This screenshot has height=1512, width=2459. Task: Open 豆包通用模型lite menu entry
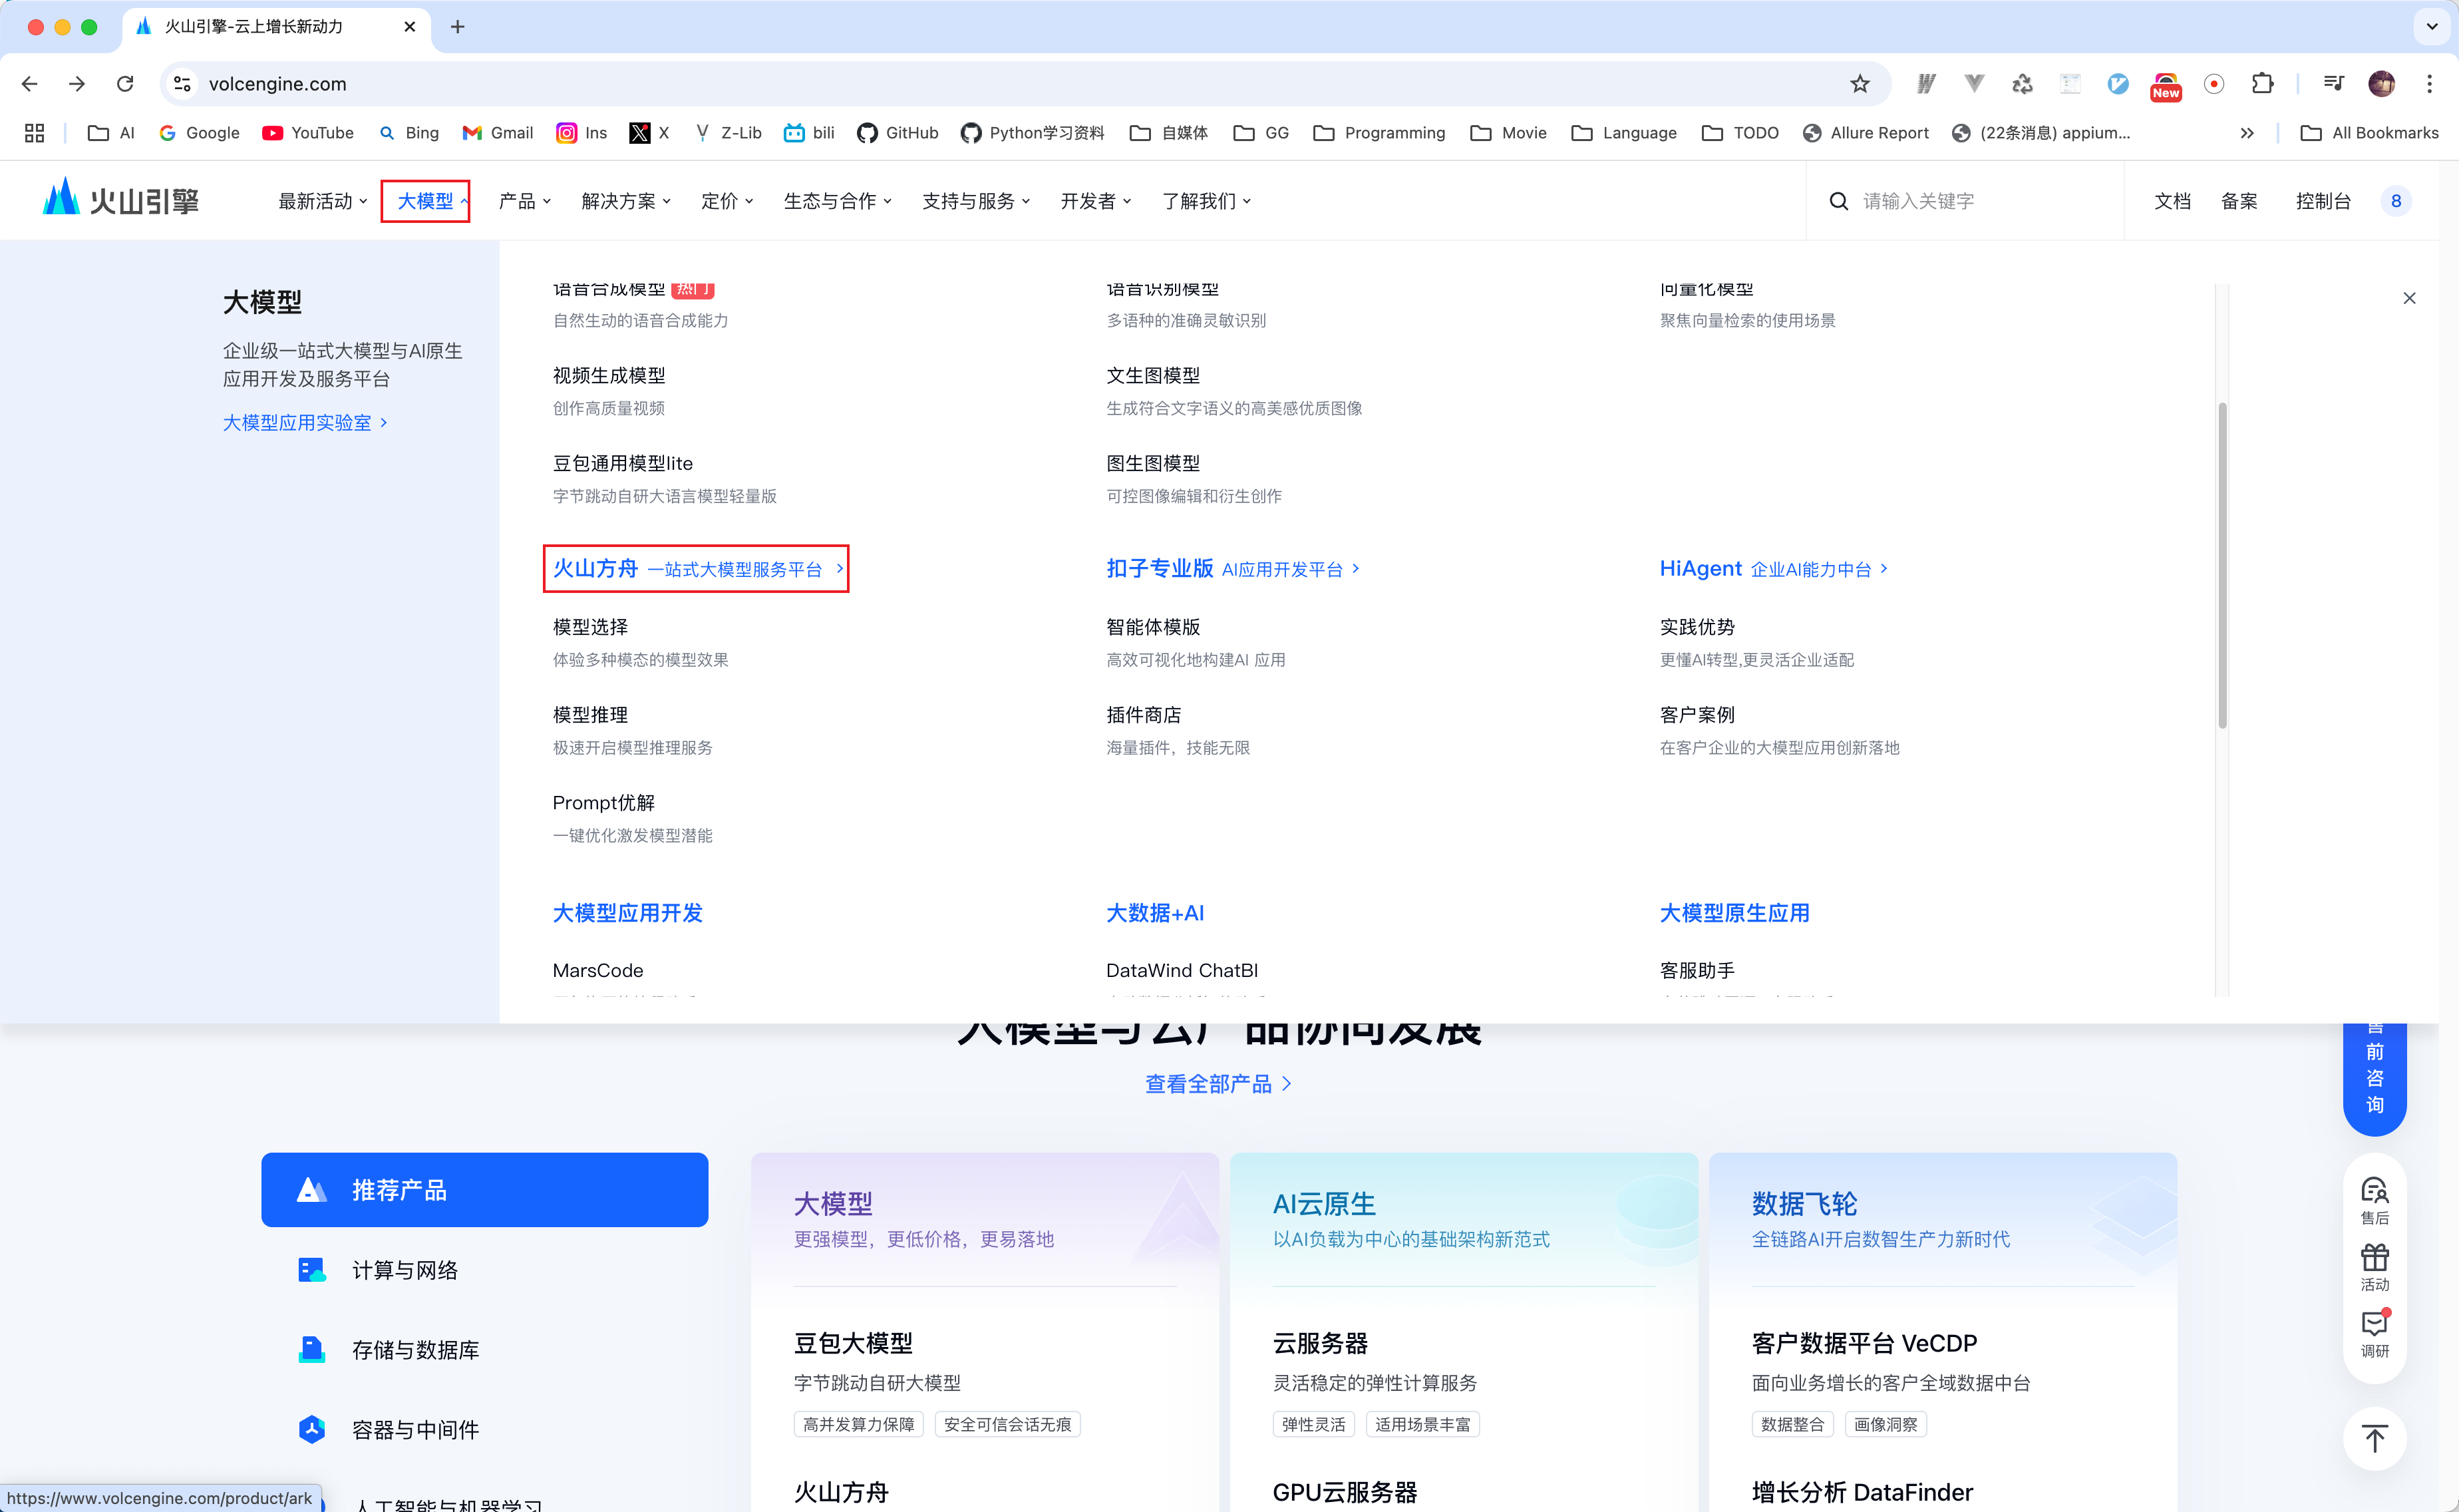(623, 464)
